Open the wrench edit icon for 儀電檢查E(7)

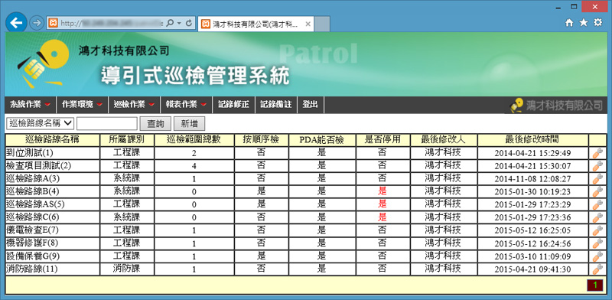[x=597, y=230]
